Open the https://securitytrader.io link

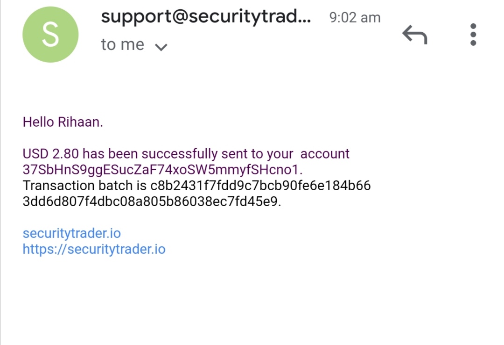click(94, 249)
